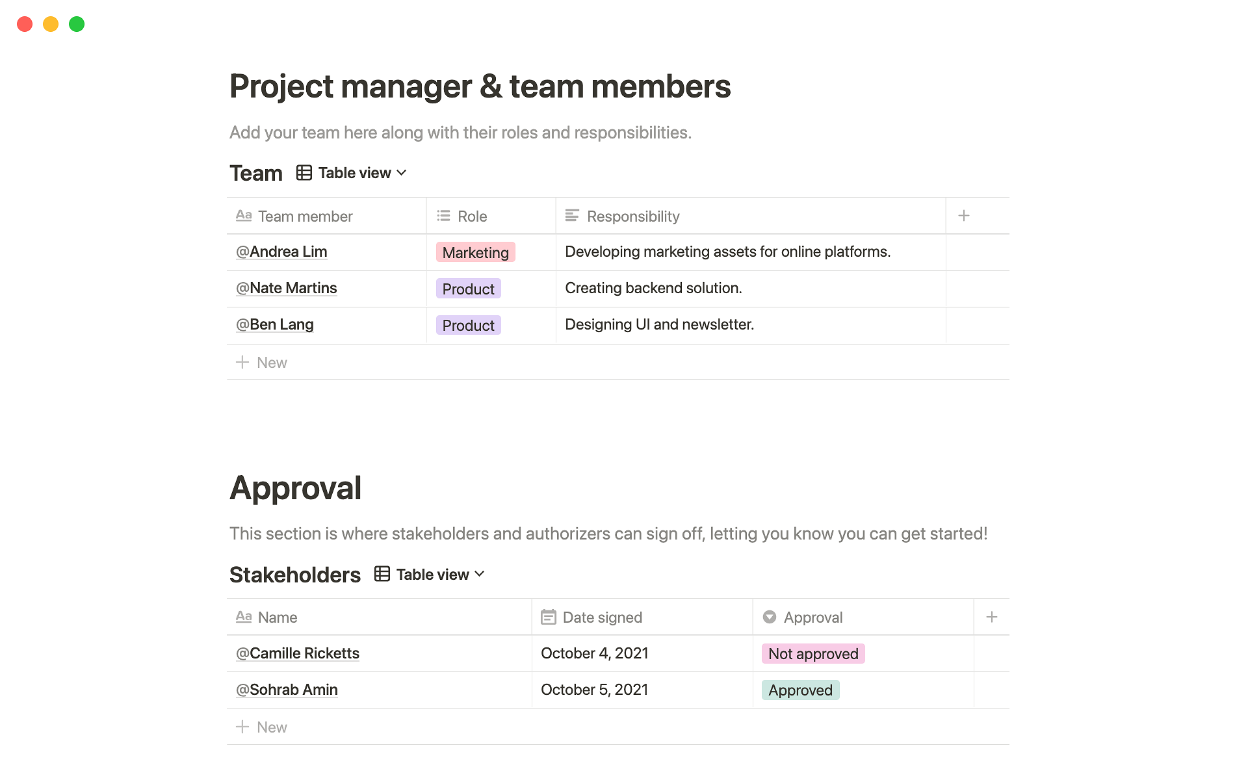Click the Role column list icon
1248x780 pixels.
pos(443,216)
